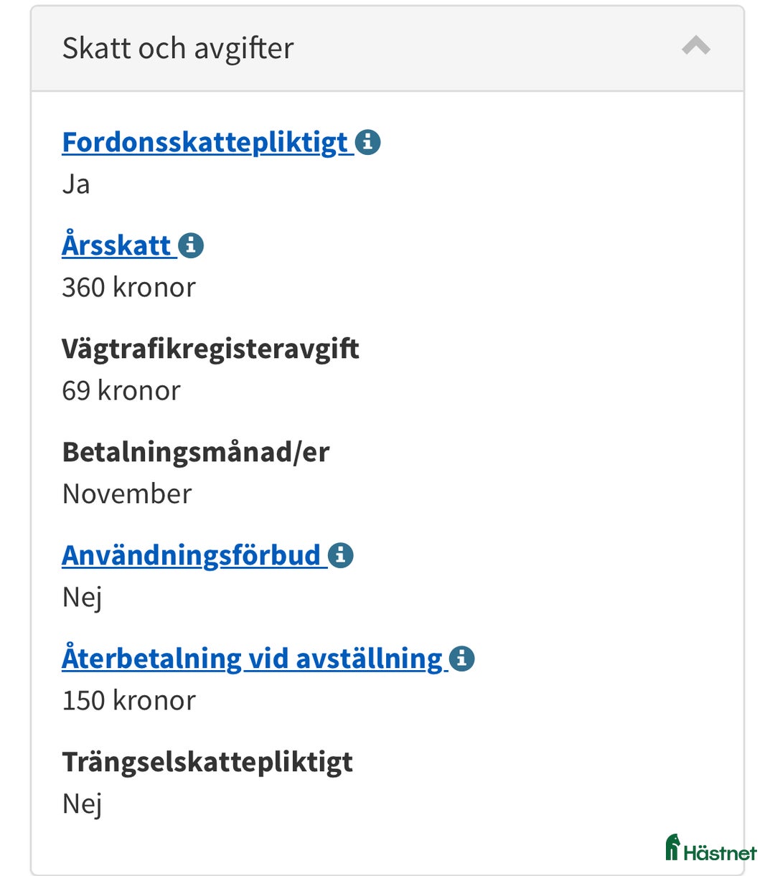Click the Ja value under Fordonsskattepliktigt
The height and width of the screenshot is (876, 775).
pyautogui.click(x=76, y=184)
